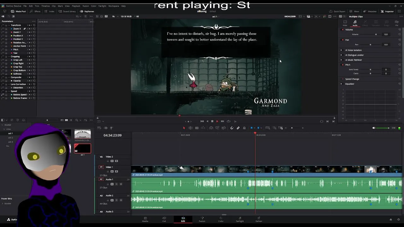404x227 pixels.
Task: Click the timeline view options icon
Action: (99, 128)
